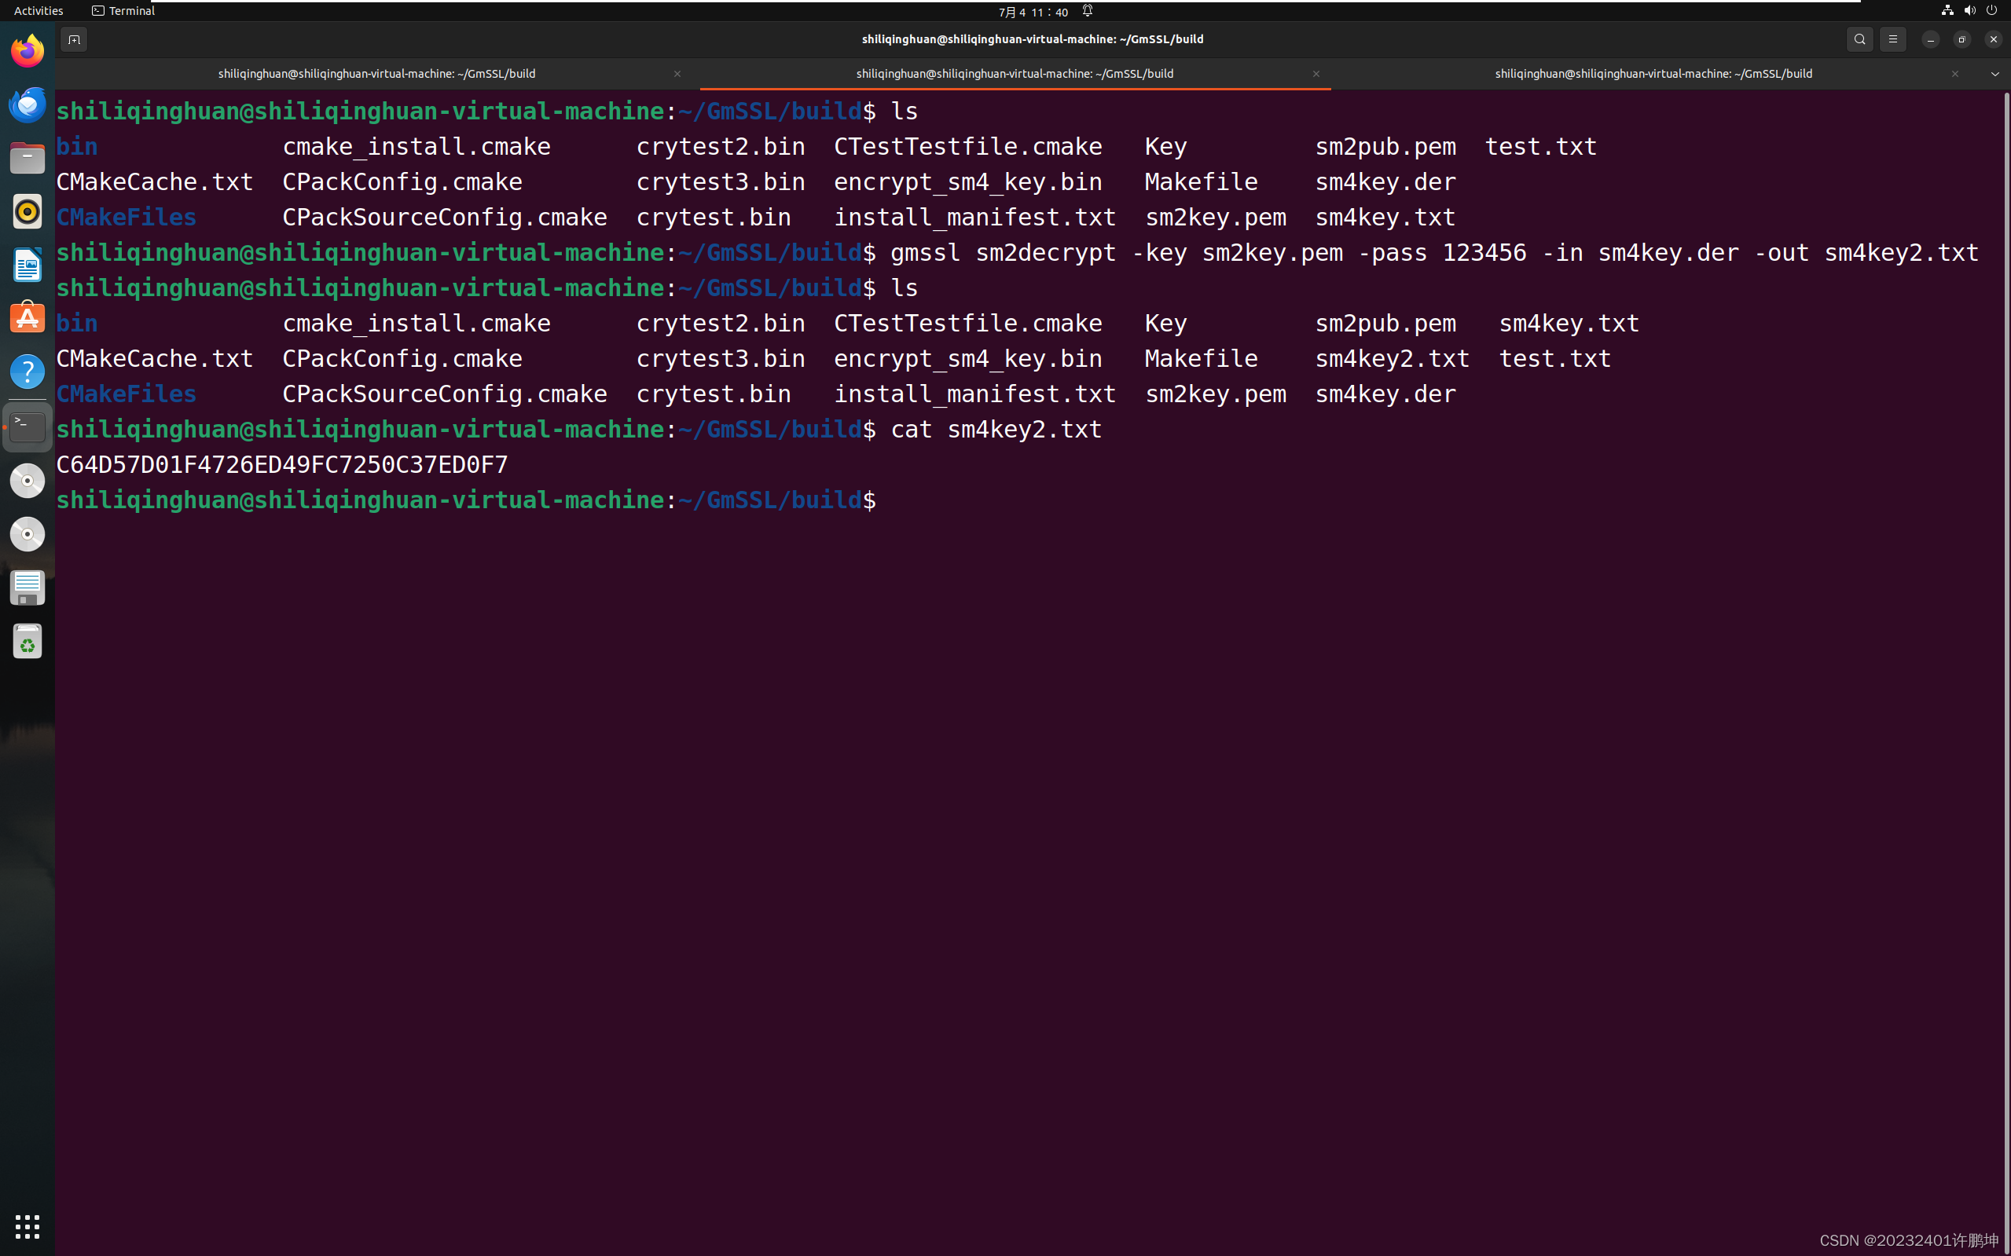Add a new terminal tab
The image size is (2011, 1256).
point(74,39)
